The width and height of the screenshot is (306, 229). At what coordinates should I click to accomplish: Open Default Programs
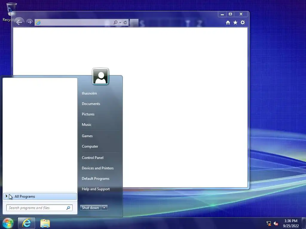tap(95, 179)
